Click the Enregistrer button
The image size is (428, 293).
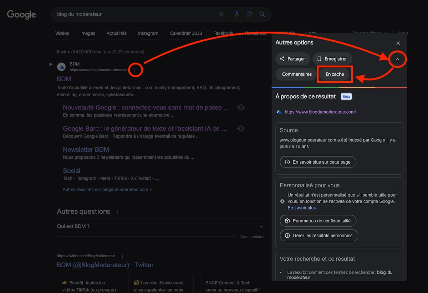click(x=332, y=59)
